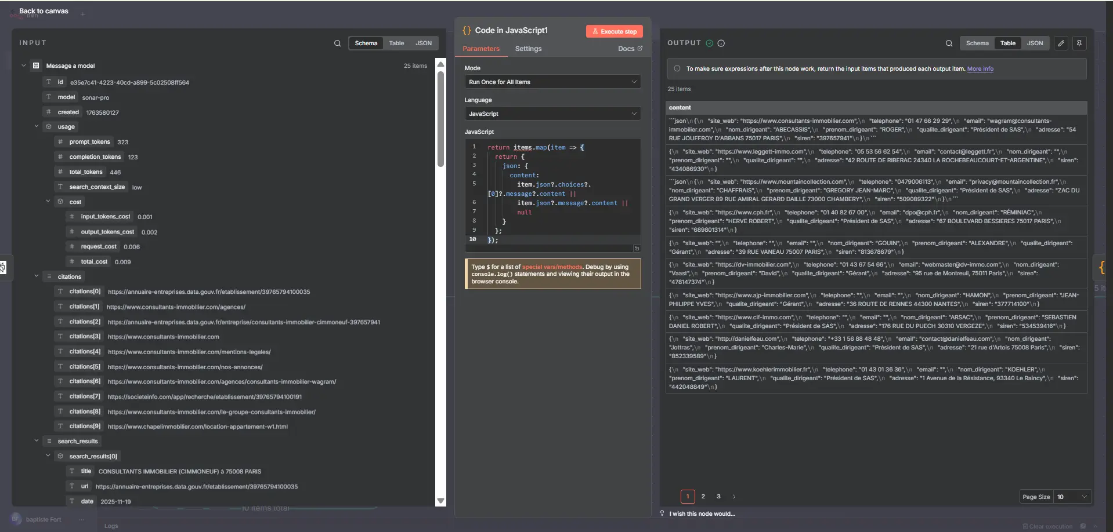
Task: Click the input panel scrollbar thumb
Action: pyautogui.click(x=440, y=119)
